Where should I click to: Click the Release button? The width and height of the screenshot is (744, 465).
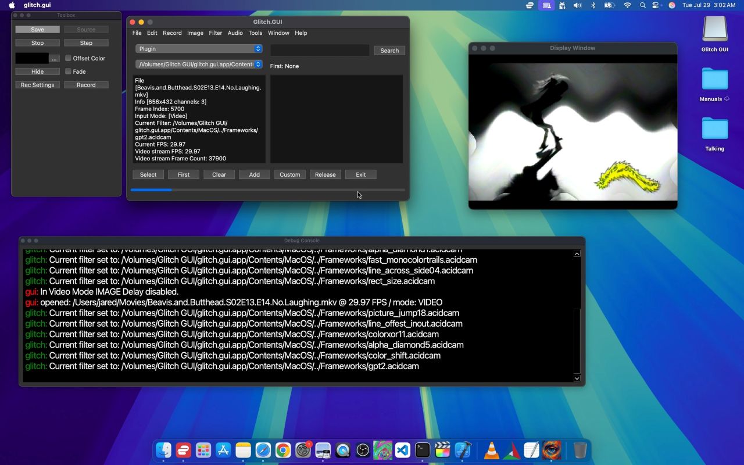pos(325,174)
